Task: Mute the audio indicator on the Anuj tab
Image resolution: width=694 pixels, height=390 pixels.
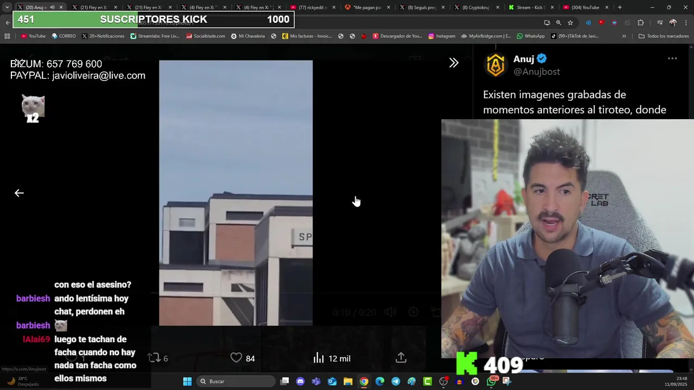Action: click(52, 8)
